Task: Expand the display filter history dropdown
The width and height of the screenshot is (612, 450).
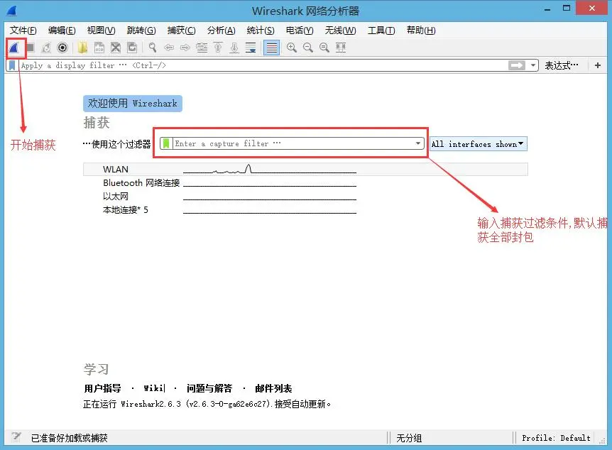Action: [x=532, y=65]
